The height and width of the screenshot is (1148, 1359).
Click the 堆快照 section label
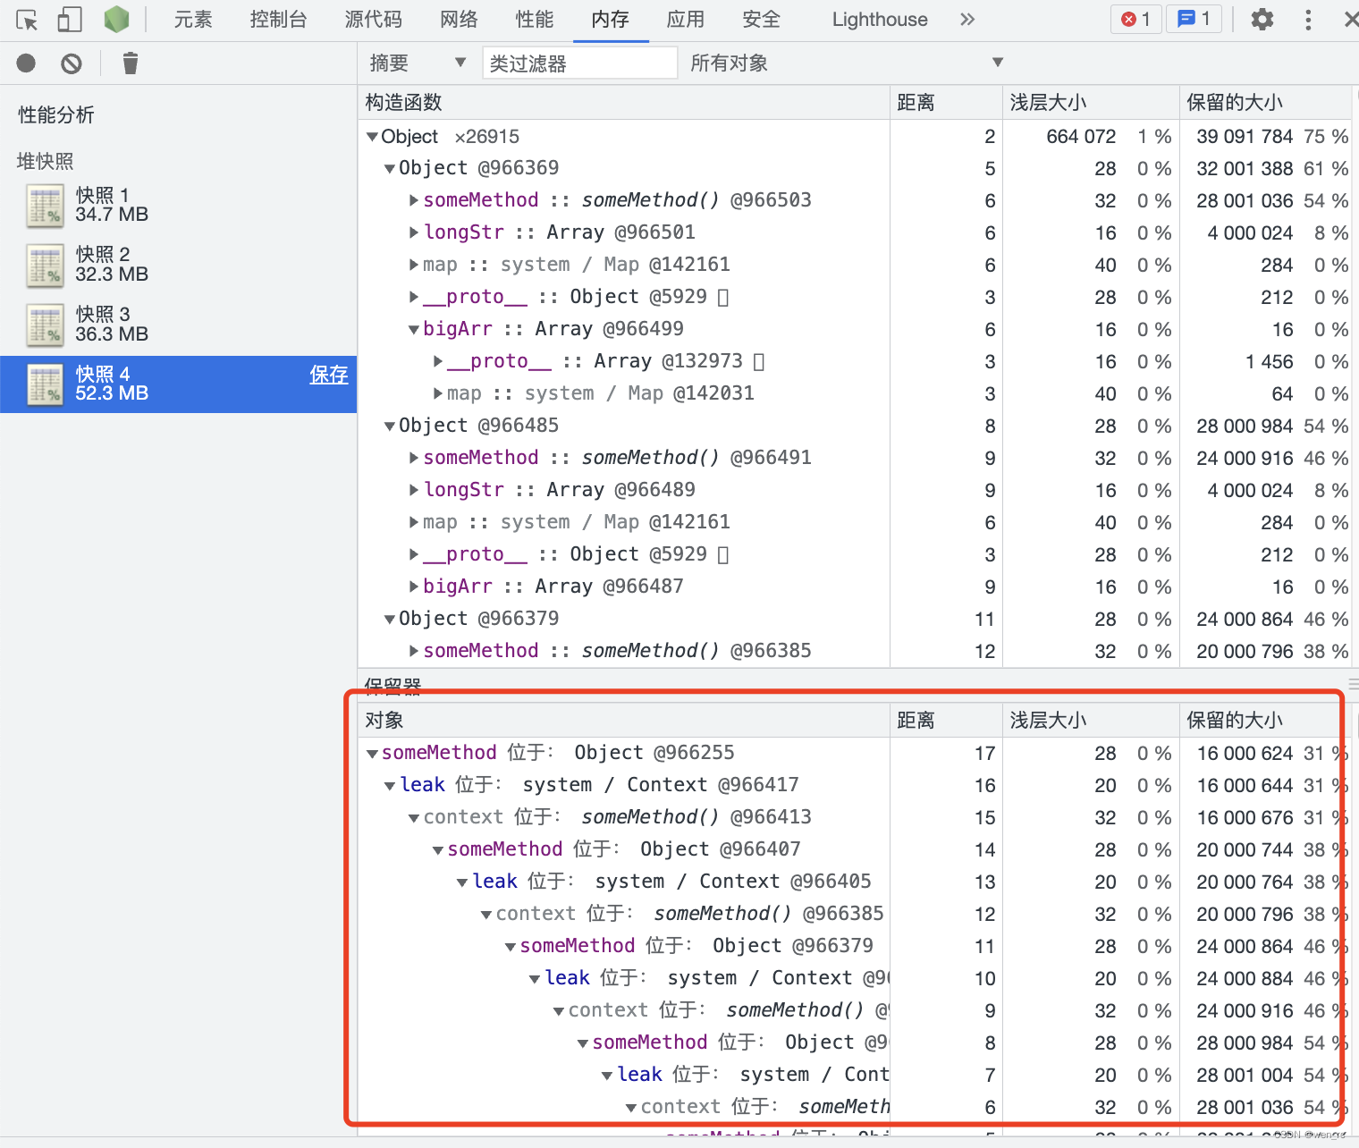[x=45, y=161]
